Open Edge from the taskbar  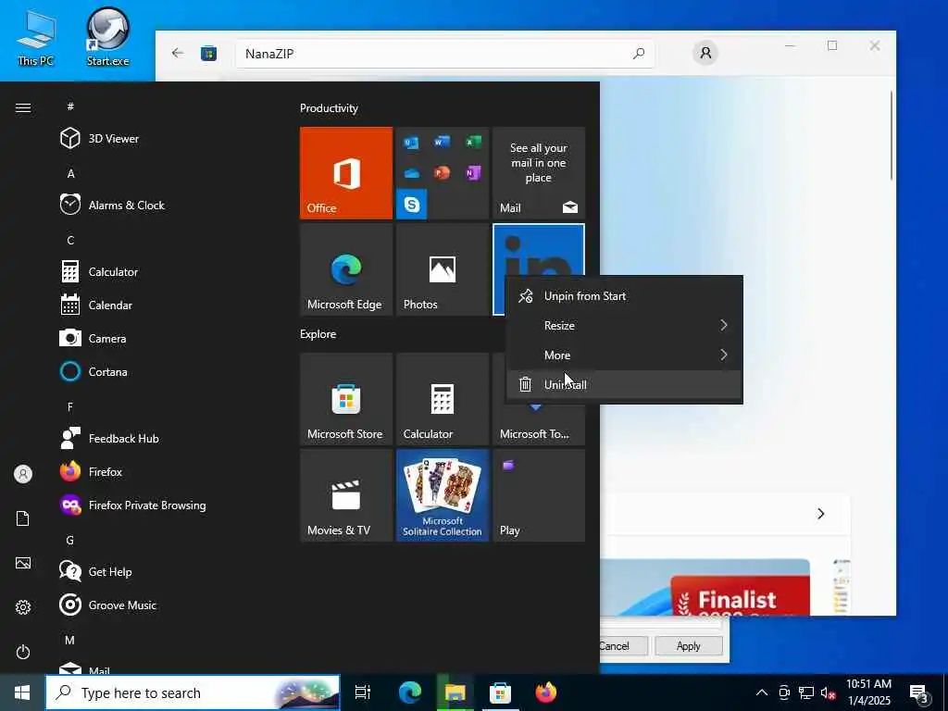tap(410, 692)
